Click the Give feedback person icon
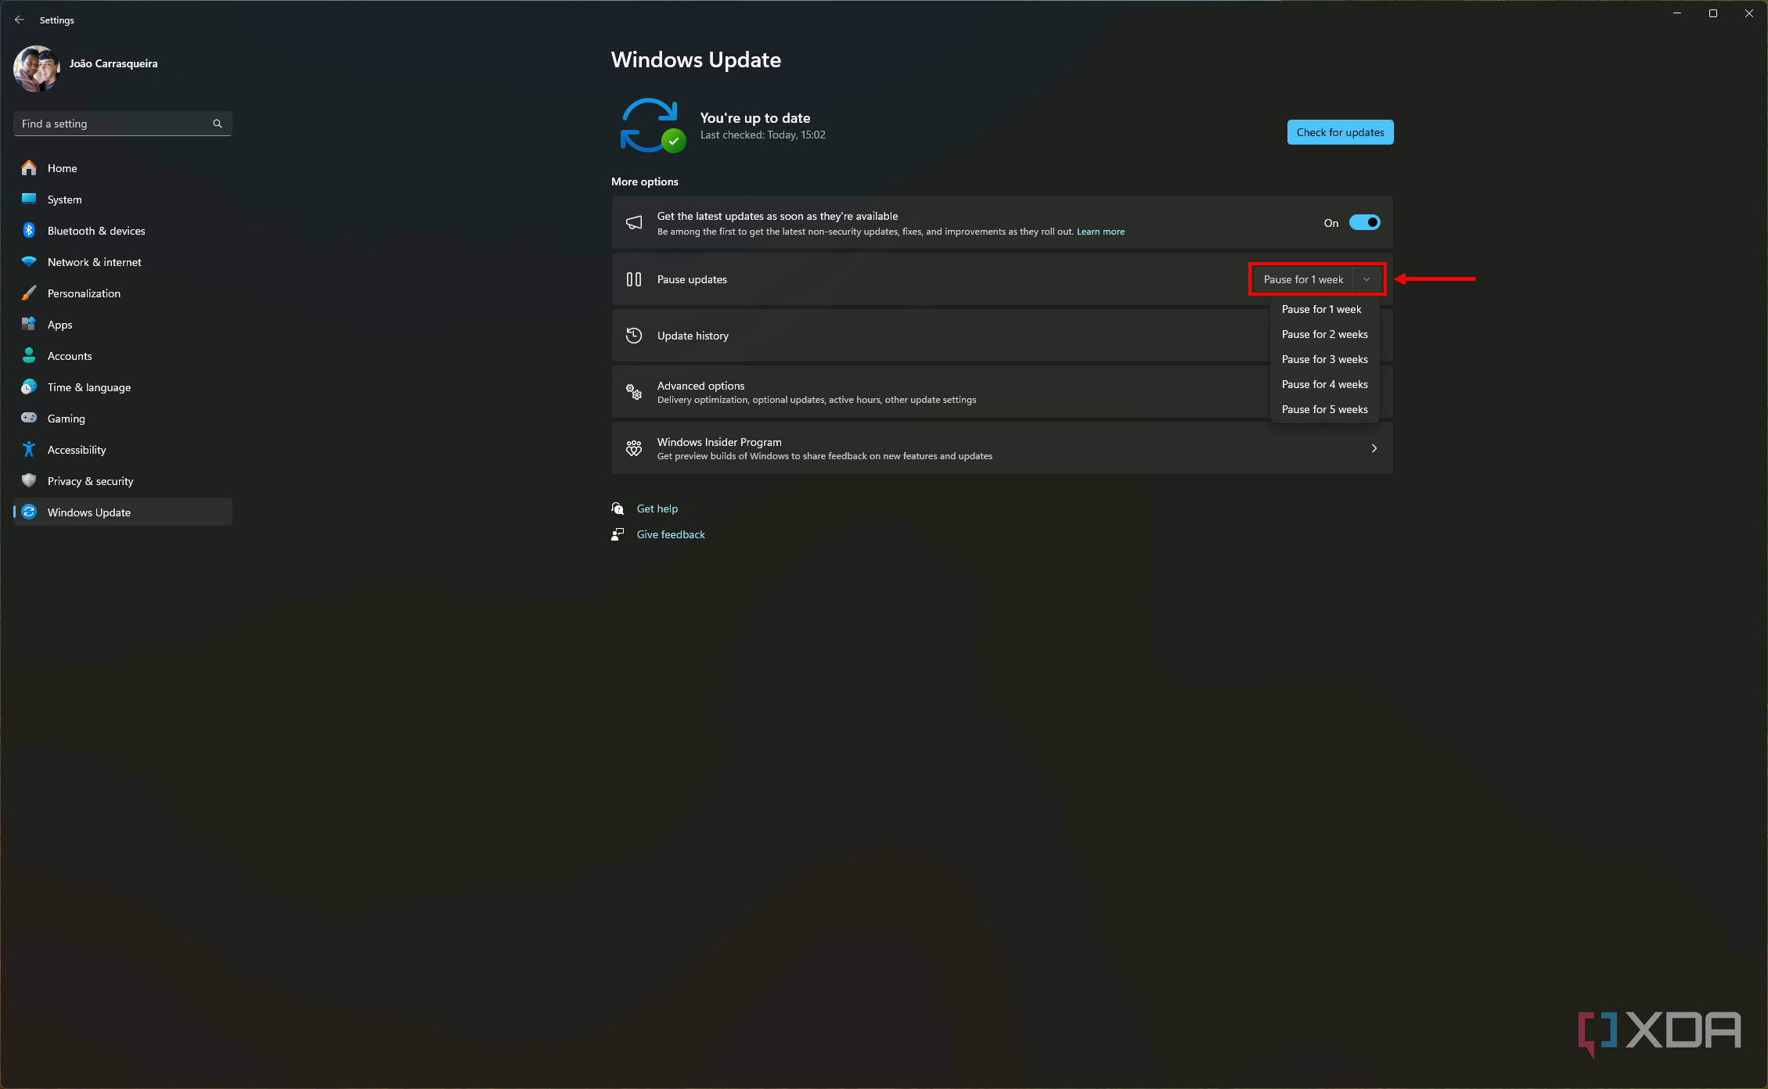This screenshot has width=1768, height=1089. [x=618, y=534]
